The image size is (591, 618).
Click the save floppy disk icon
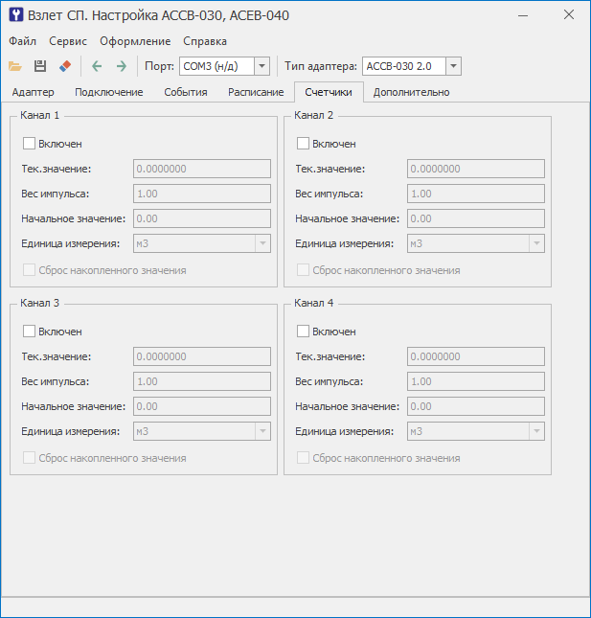pyautogui.click(x=40, y=66)
